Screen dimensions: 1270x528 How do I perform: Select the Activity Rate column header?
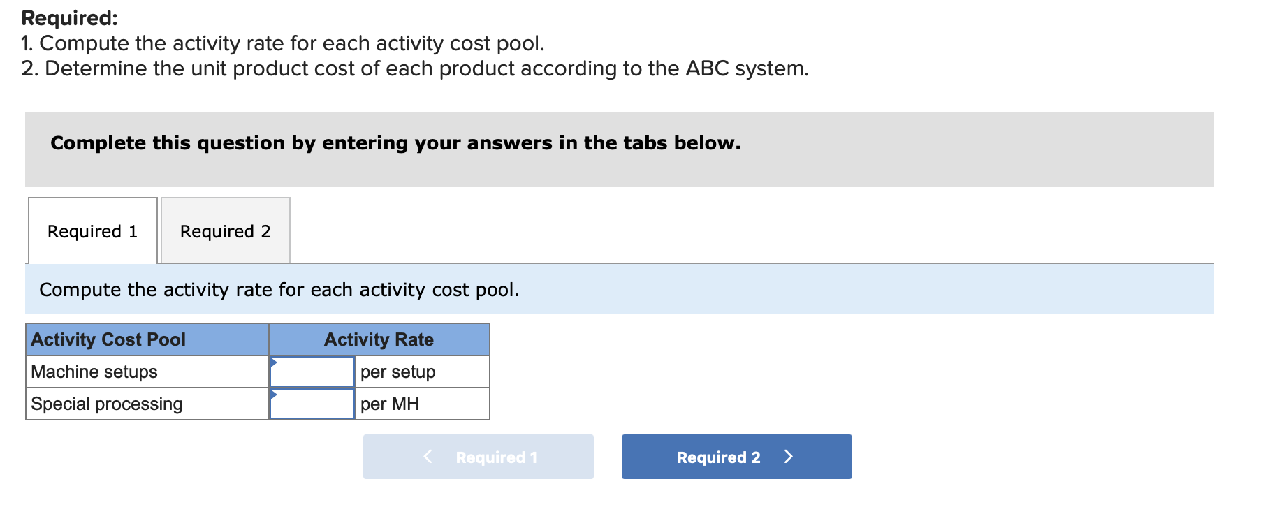[379, 339]
